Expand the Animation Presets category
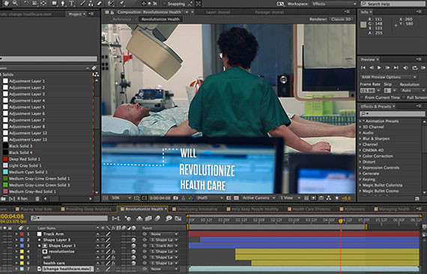 click(360, 121)
